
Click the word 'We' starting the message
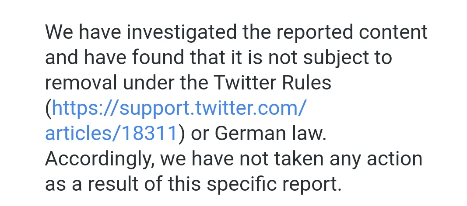click(59, 32)
